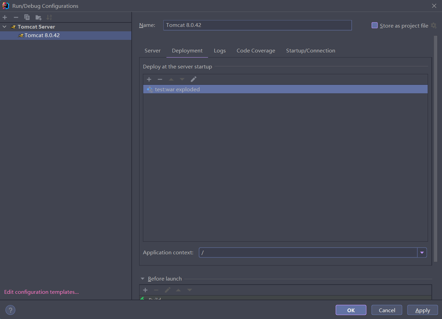Click the Apply button
This screenshot has width=442, height=319.
(x=423, y=310)
